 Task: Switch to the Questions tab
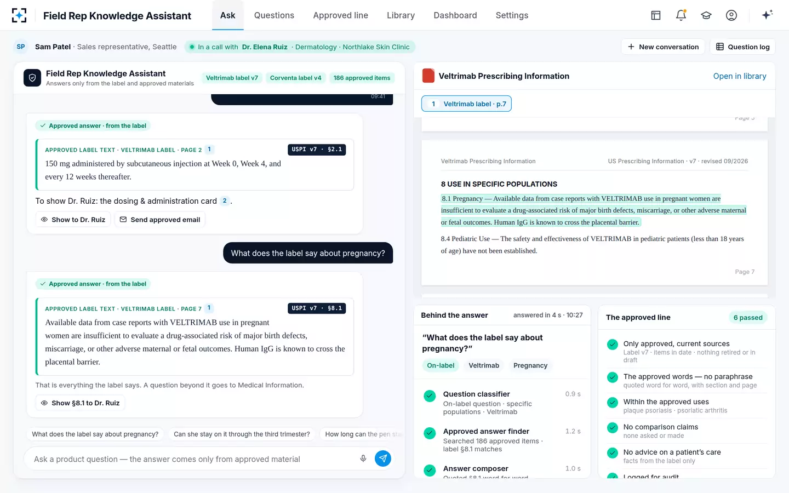tap(274, 15)
